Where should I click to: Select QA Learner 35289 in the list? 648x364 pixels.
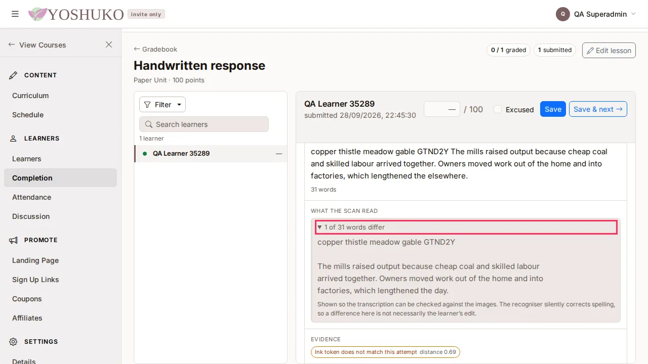pyautogui.click(x=211, y=154)
